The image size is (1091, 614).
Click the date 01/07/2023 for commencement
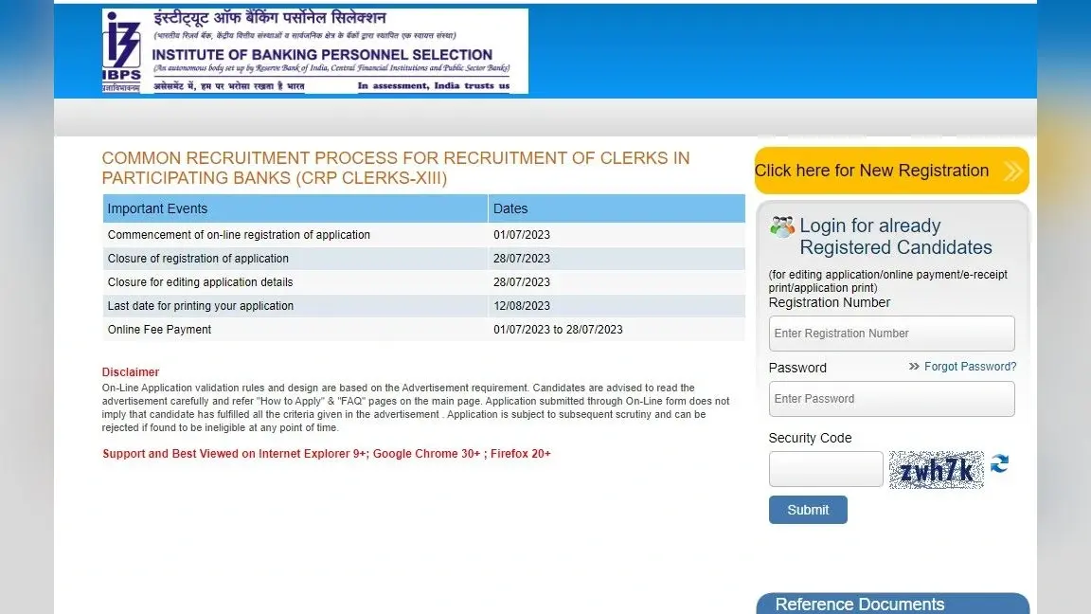(x=522, y=235)
